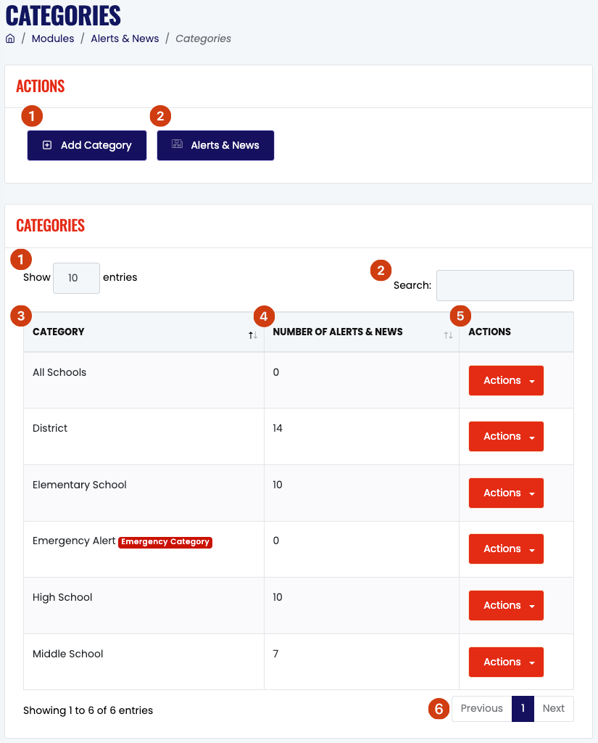Click the Add Category button
This screenshot has height=743, width=598.
coord(87,145)
